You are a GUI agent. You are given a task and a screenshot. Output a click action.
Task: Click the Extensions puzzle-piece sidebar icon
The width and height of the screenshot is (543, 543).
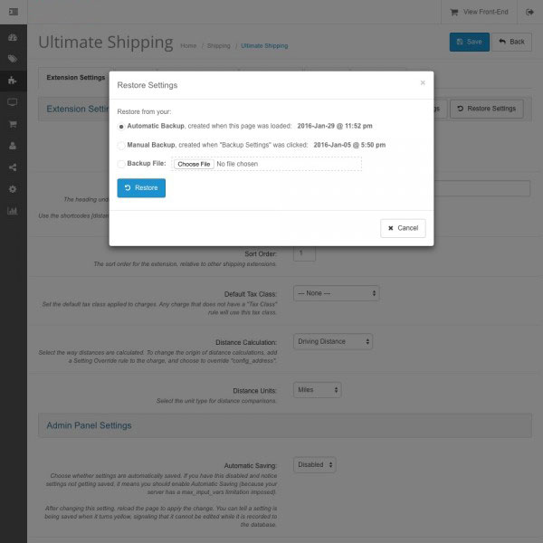click(13, 81)
